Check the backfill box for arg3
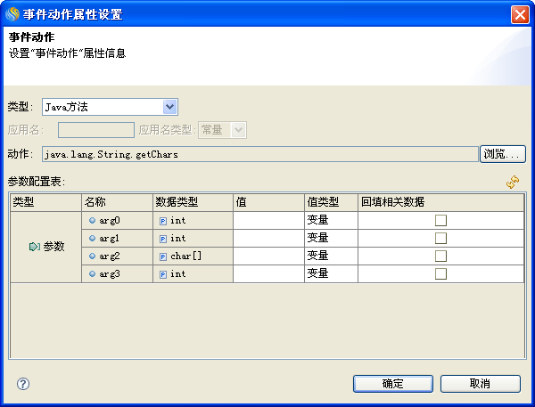Viewport: 535px width, 407px height. click(x=440, y=274)
